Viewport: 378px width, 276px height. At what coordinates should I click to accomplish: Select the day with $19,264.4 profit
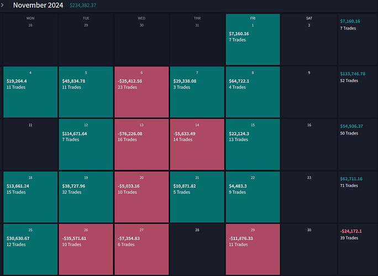tap(30, 92)
